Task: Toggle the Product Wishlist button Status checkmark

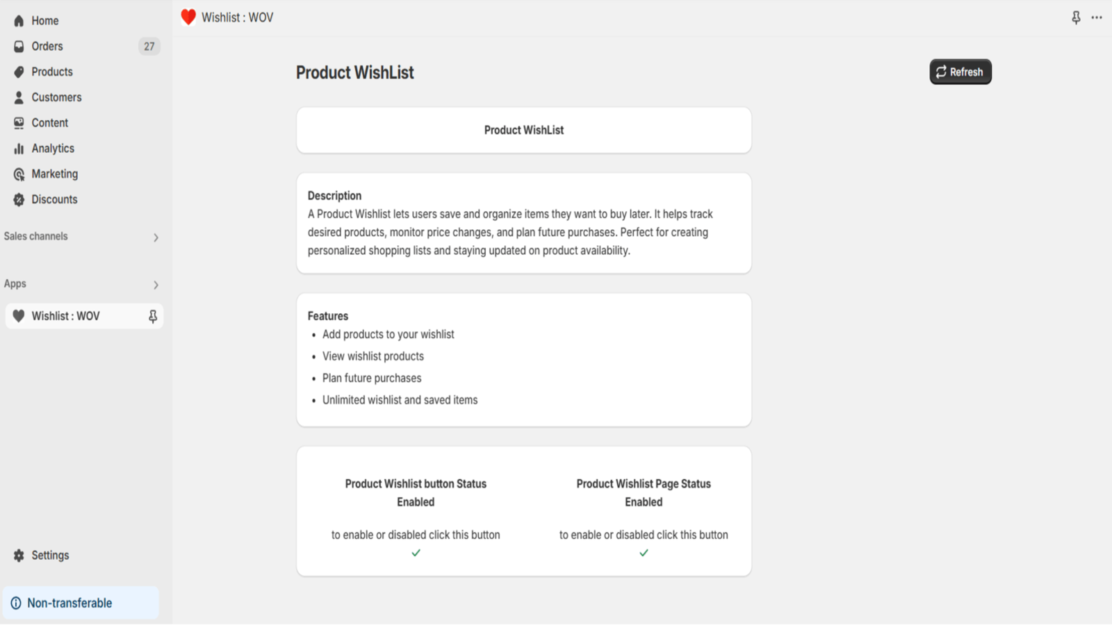Action: click(x=416, y=553)
